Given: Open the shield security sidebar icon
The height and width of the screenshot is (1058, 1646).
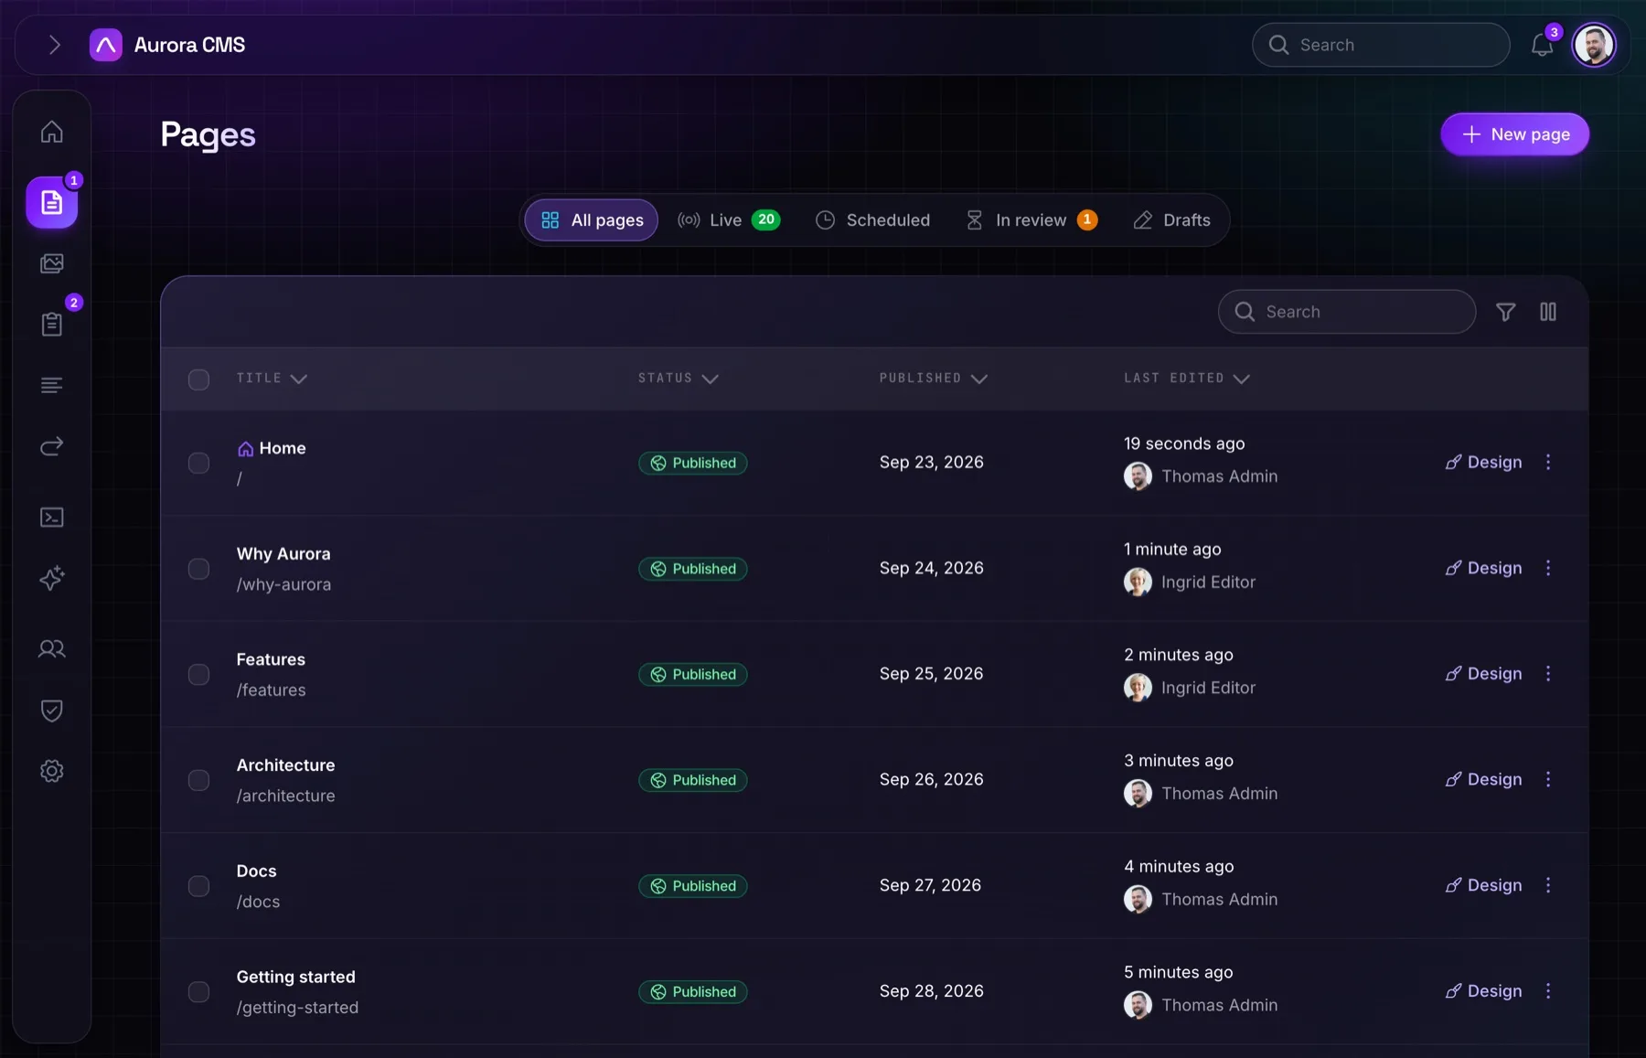Looking at the screenshot, I should [x=52, y=711].
